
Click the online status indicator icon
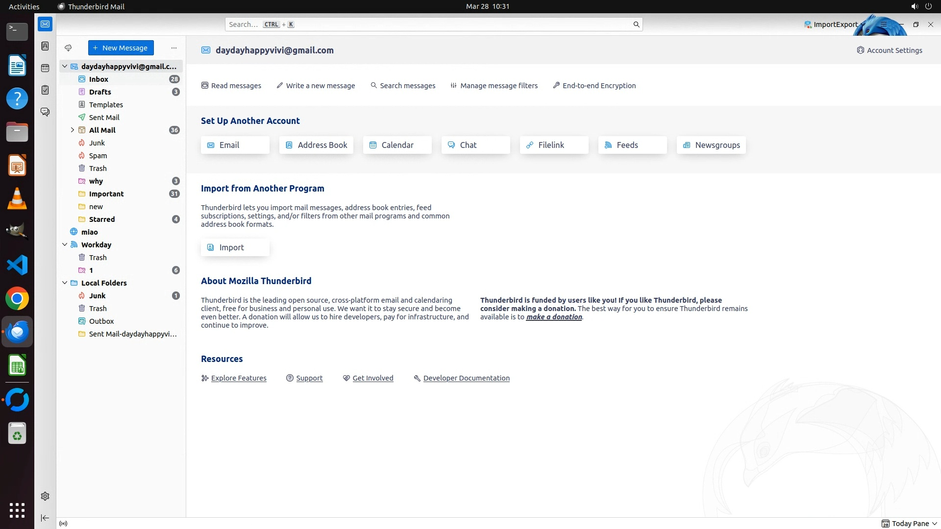pos(63,524)
